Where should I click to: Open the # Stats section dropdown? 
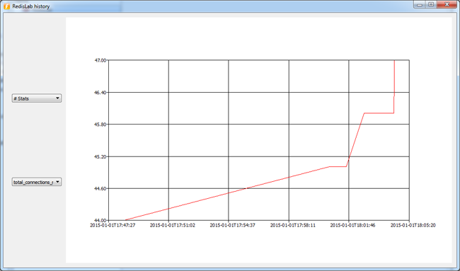[x=37, y=98]
